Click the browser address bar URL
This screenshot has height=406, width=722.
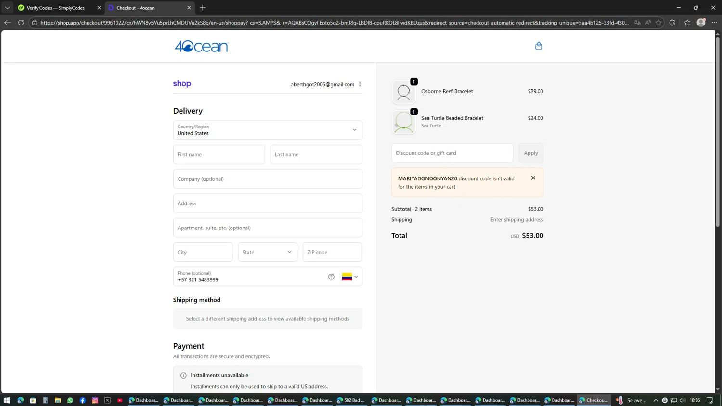[334, 23]
